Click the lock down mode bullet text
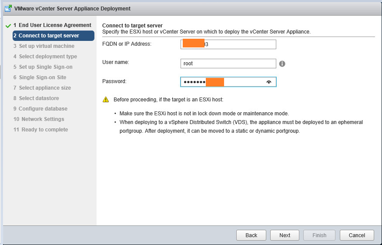 [x=204, y=114]
